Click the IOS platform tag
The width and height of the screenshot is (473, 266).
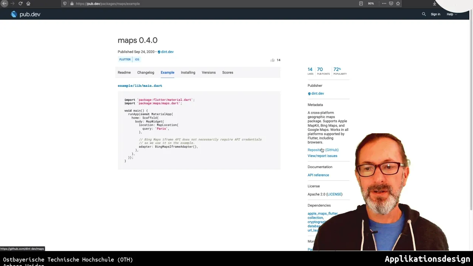[137, 59]
